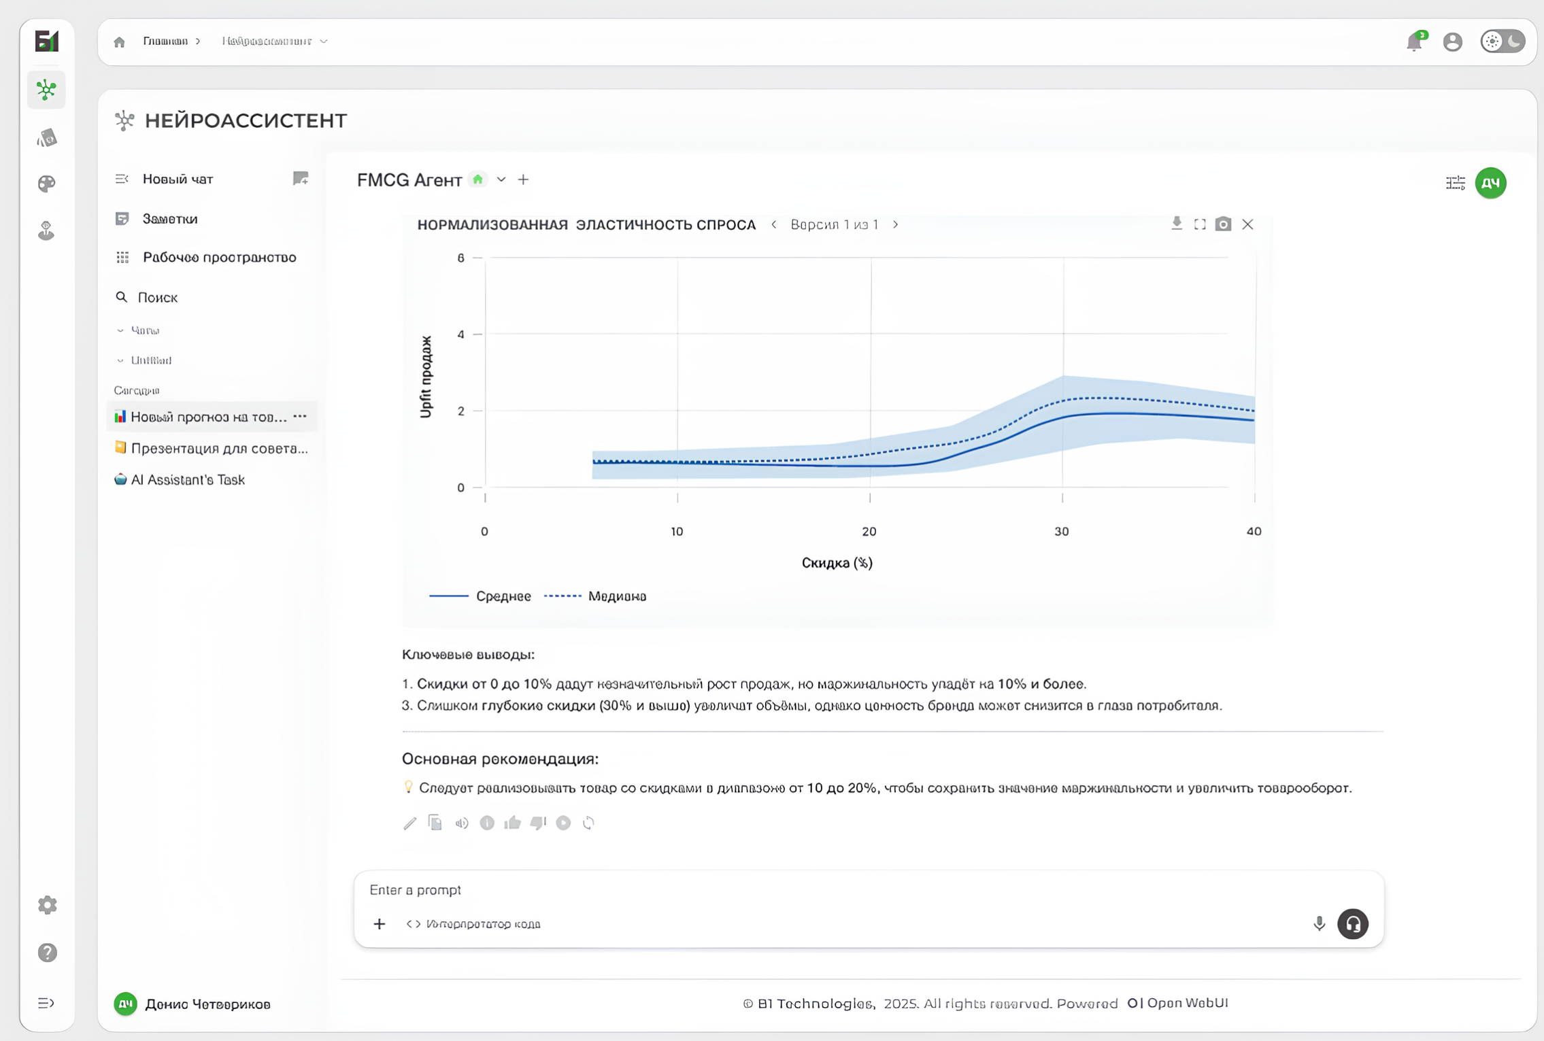Image resolution: width=1544 pixels, height=1041 pixels.
Task: Open the FMCG Агент model dropdown
Action: [501, 180]
